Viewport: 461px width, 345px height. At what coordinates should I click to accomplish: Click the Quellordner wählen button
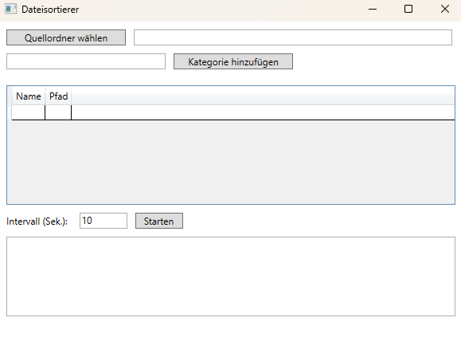66,37
